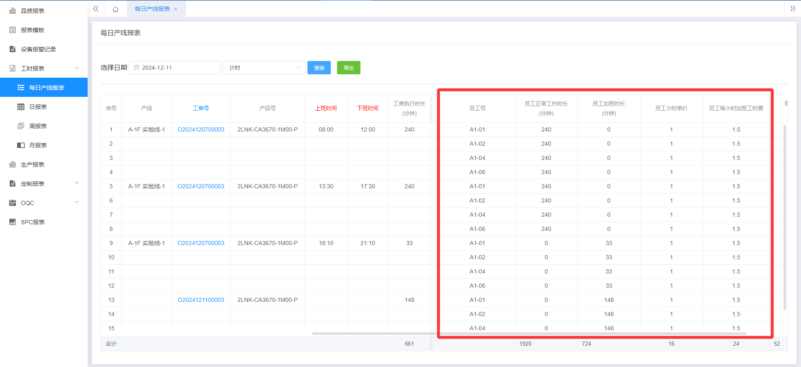Open 报表模板 from the sidebar
The width and height of the screenshot is (801, 367).
tap(33, 30)
